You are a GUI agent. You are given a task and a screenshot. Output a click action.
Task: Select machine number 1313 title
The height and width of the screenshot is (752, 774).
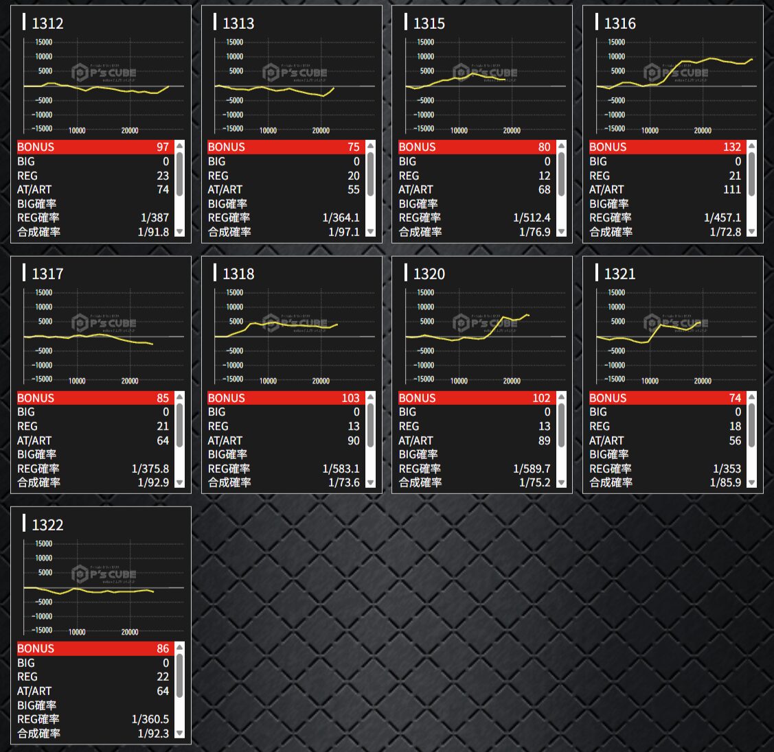point(238,23)
